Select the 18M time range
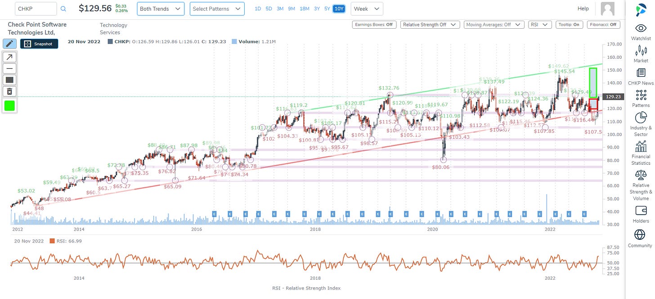The width and height of the screenshot is (655, 299). click(304, 9)
